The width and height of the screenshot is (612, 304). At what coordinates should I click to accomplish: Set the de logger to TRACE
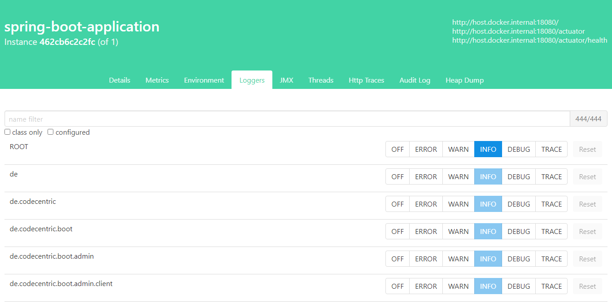(551, 176)
